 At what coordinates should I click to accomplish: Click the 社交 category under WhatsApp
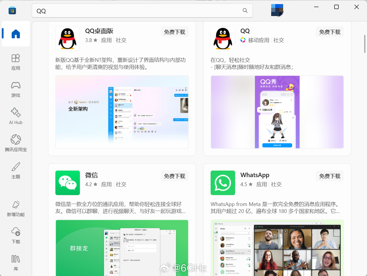(276, 184)
